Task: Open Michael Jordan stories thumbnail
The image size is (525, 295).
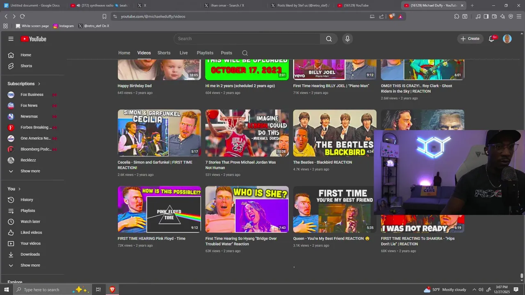Action: point(247,133)
